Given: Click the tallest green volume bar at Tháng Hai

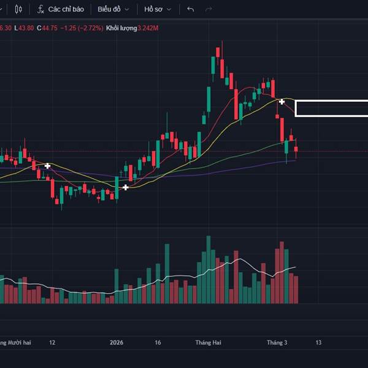Looking at the screenshot, I should coord(209,270).
